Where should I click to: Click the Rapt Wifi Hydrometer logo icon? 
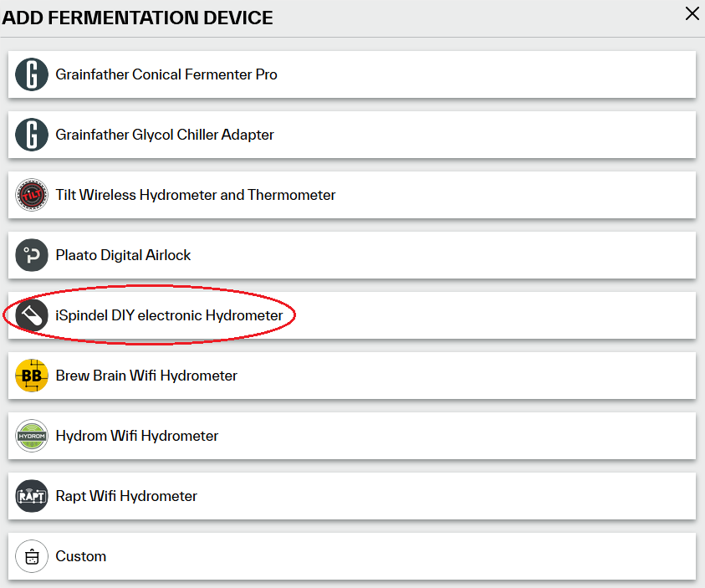point(32,496)
